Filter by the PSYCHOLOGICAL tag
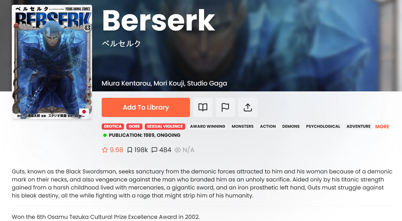 (x=323, y=126)
